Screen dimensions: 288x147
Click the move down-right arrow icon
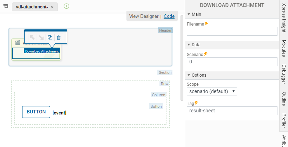pyautogui.click(x=41, y=37)
